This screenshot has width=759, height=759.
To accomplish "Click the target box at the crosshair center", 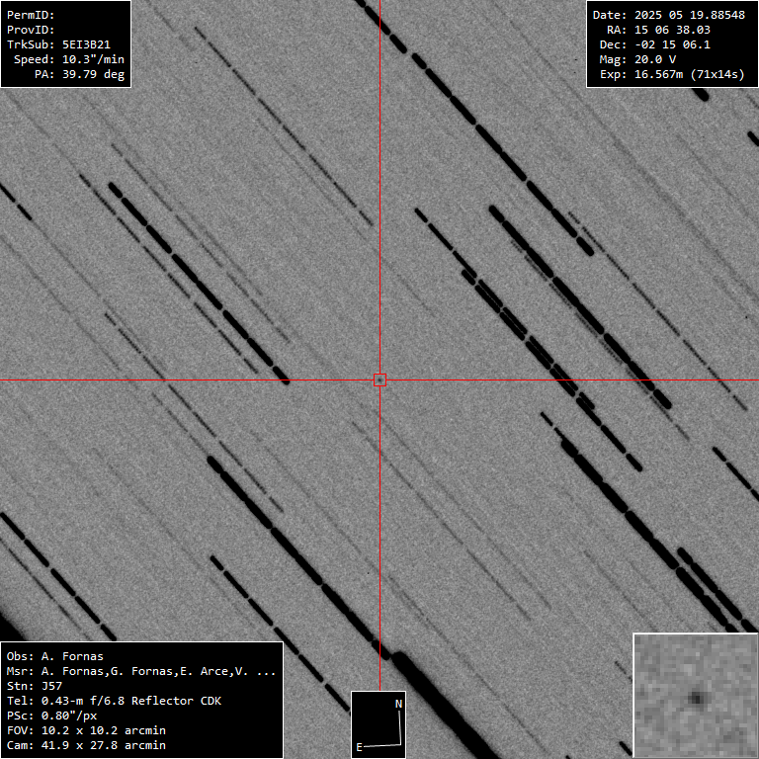I will click(x=379, y=379).
